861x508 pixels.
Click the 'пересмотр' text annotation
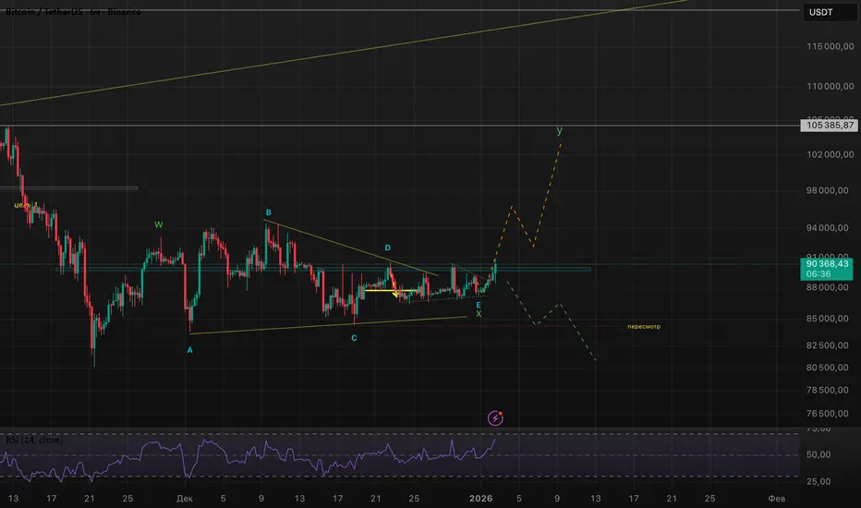click(x=644, y=326)
